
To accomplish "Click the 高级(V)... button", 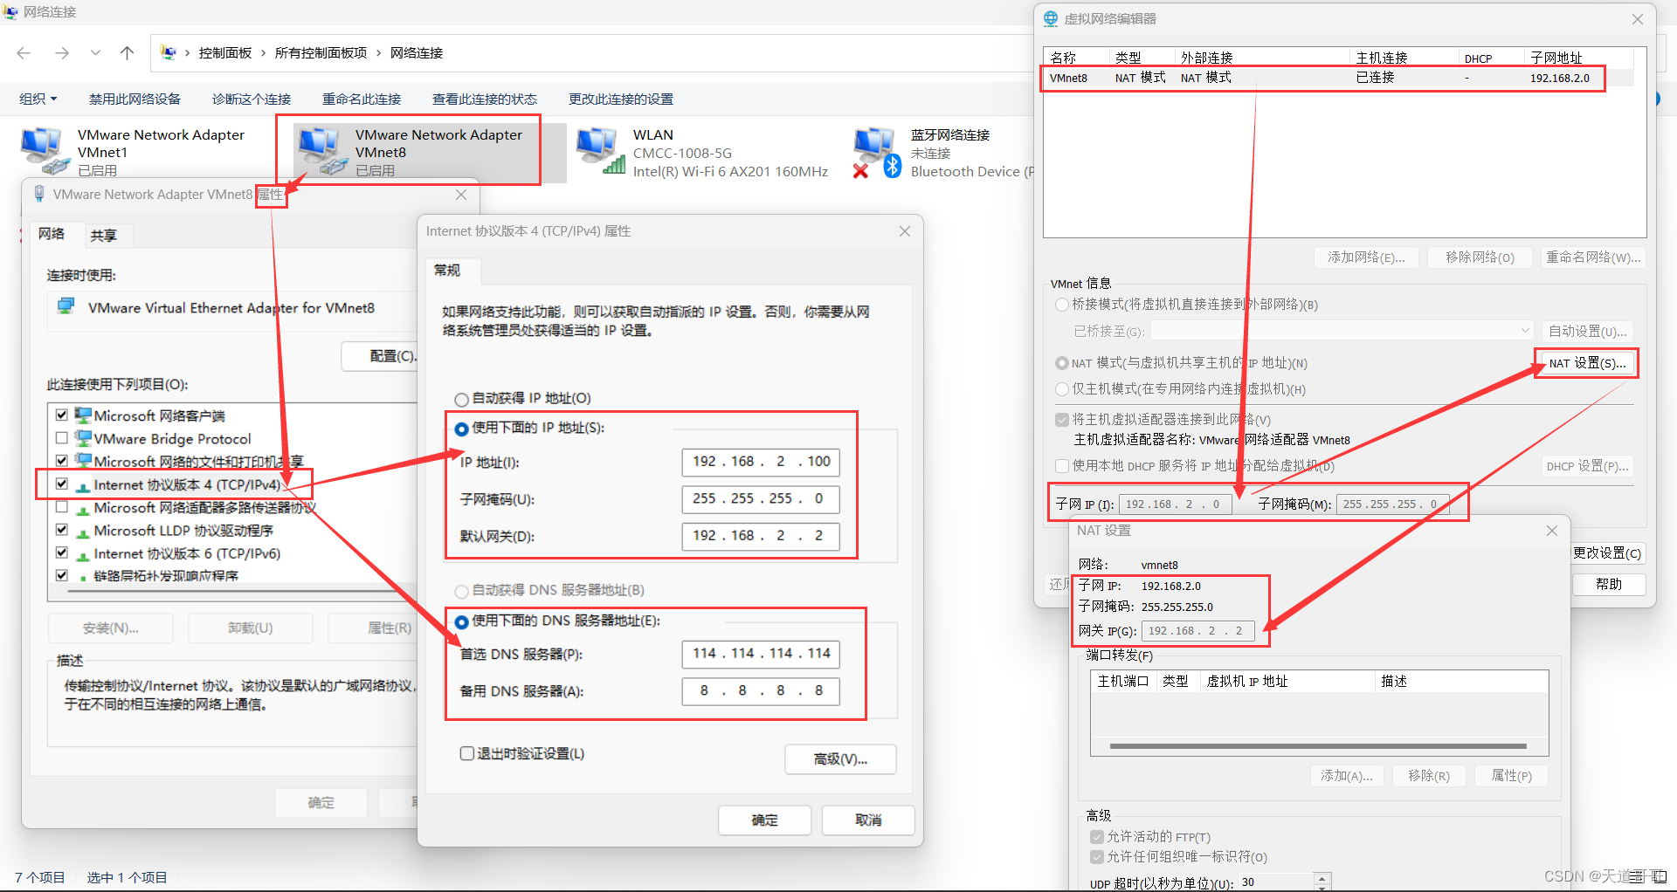I will tap(840, 759).
